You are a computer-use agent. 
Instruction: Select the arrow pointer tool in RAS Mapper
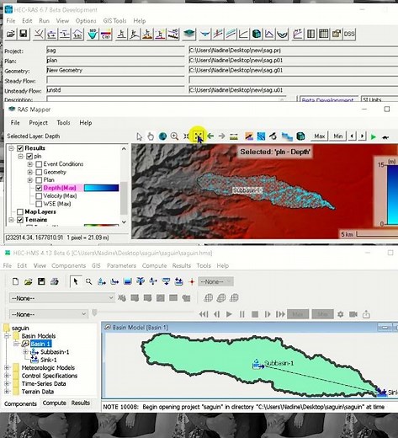(139, 136)
